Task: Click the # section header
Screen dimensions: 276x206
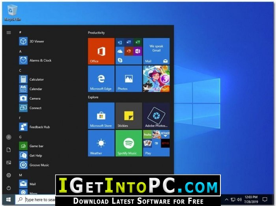Action: point(20,32)
